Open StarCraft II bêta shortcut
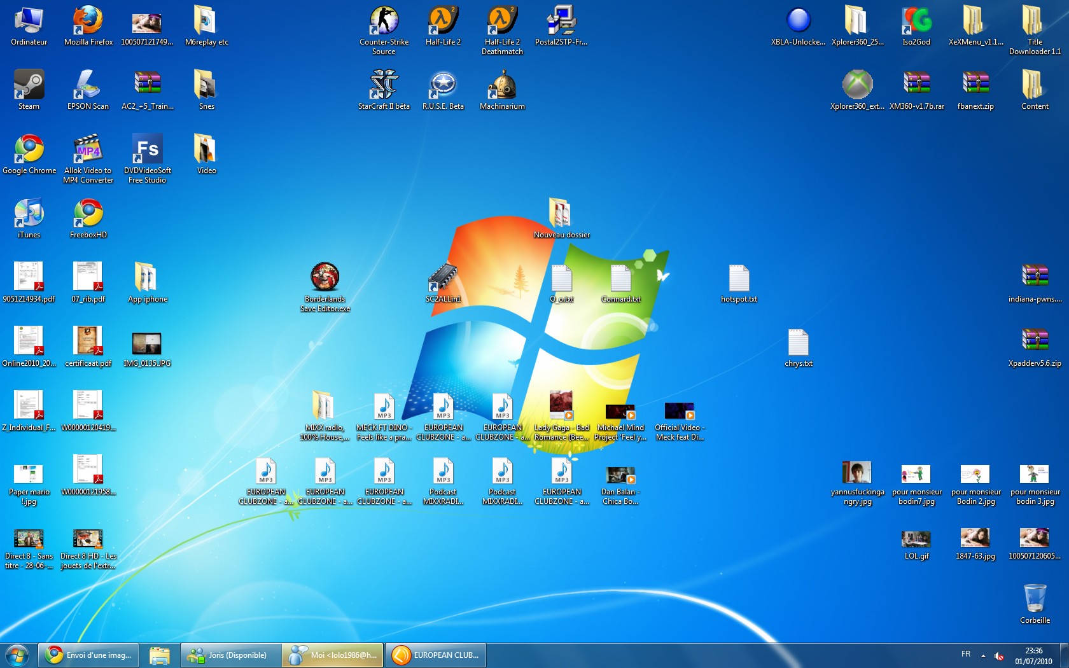Viewport: 1069px width, 668px height. pyautogui.click(x=384, y=90)
